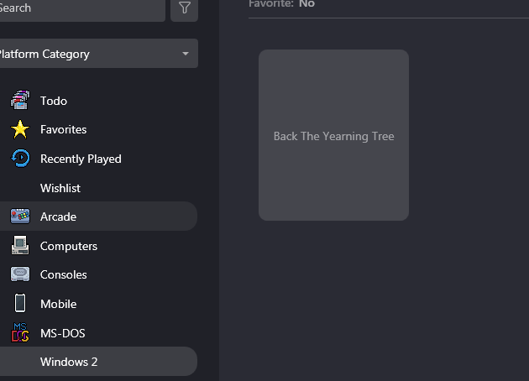Click the Arcade joystick icon
Image resolution: width=529 pixels, height=381 pixels.
click(x=20, y=217)
